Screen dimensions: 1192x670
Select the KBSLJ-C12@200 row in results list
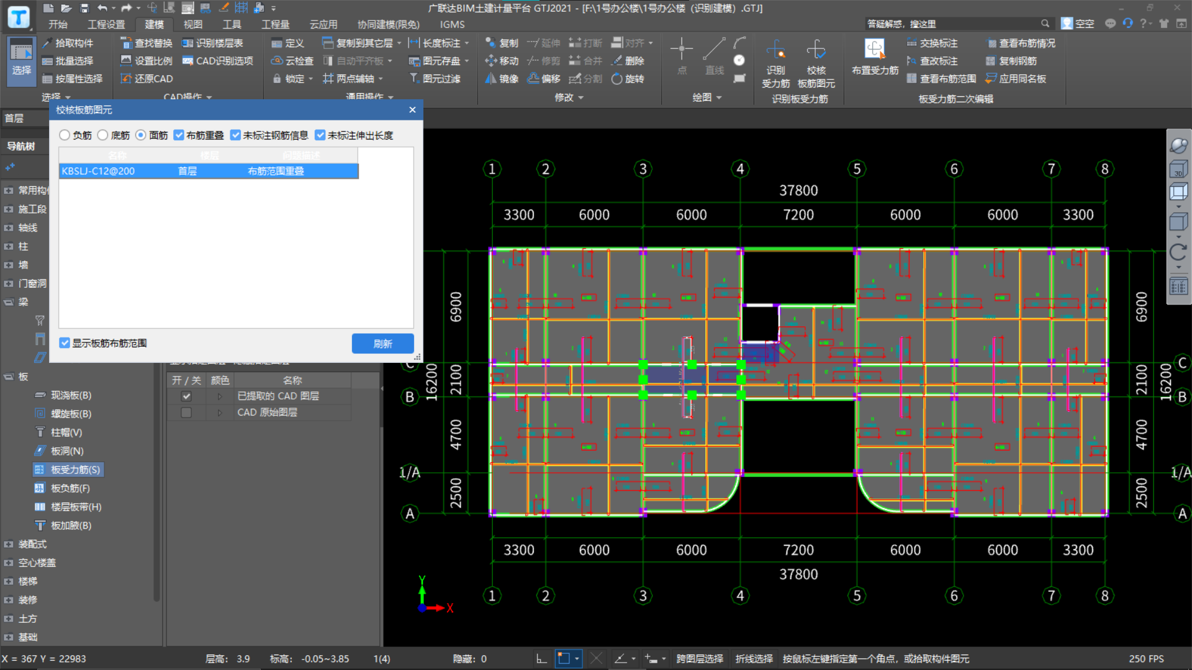[209, 171]
